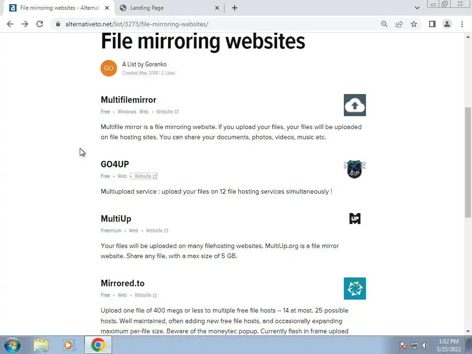Share this page via toolbar icon
The height and width of the screenshot is (354, 472).
coord(399,24)
